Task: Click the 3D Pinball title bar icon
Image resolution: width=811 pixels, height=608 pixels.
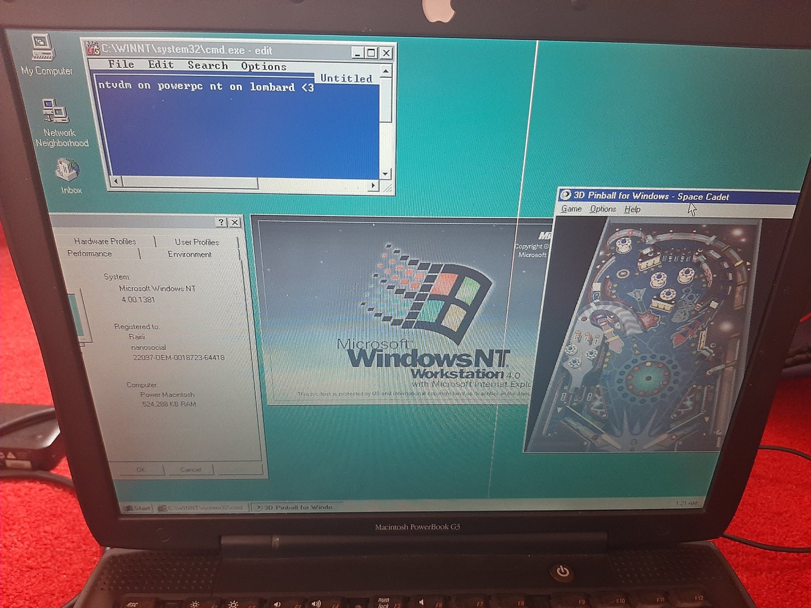Action: [566, 195]
